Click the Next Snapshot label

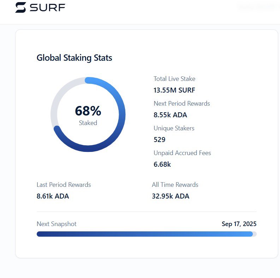(56, 224)
